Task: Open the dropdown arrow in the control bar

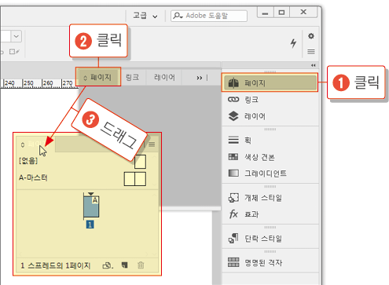Action: 17,36
